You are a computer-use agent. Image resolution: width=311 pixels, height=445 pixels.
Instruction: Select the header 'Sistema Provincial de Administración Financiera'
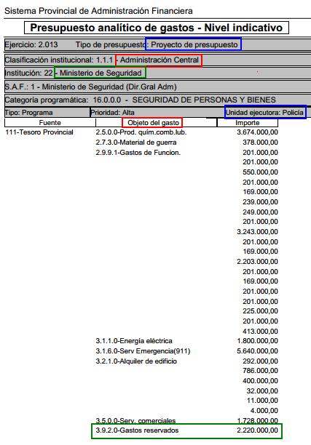coord(98,11)
